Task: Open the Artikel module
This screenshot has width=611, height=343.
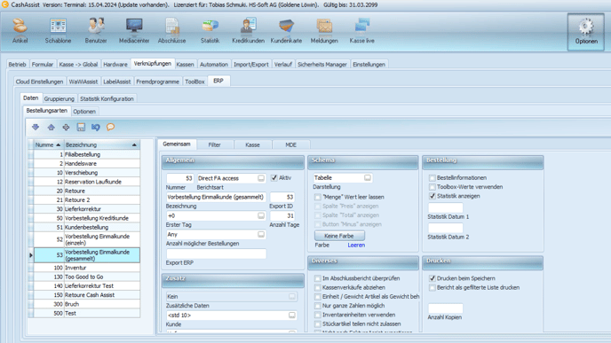Action: click(20, 30)
